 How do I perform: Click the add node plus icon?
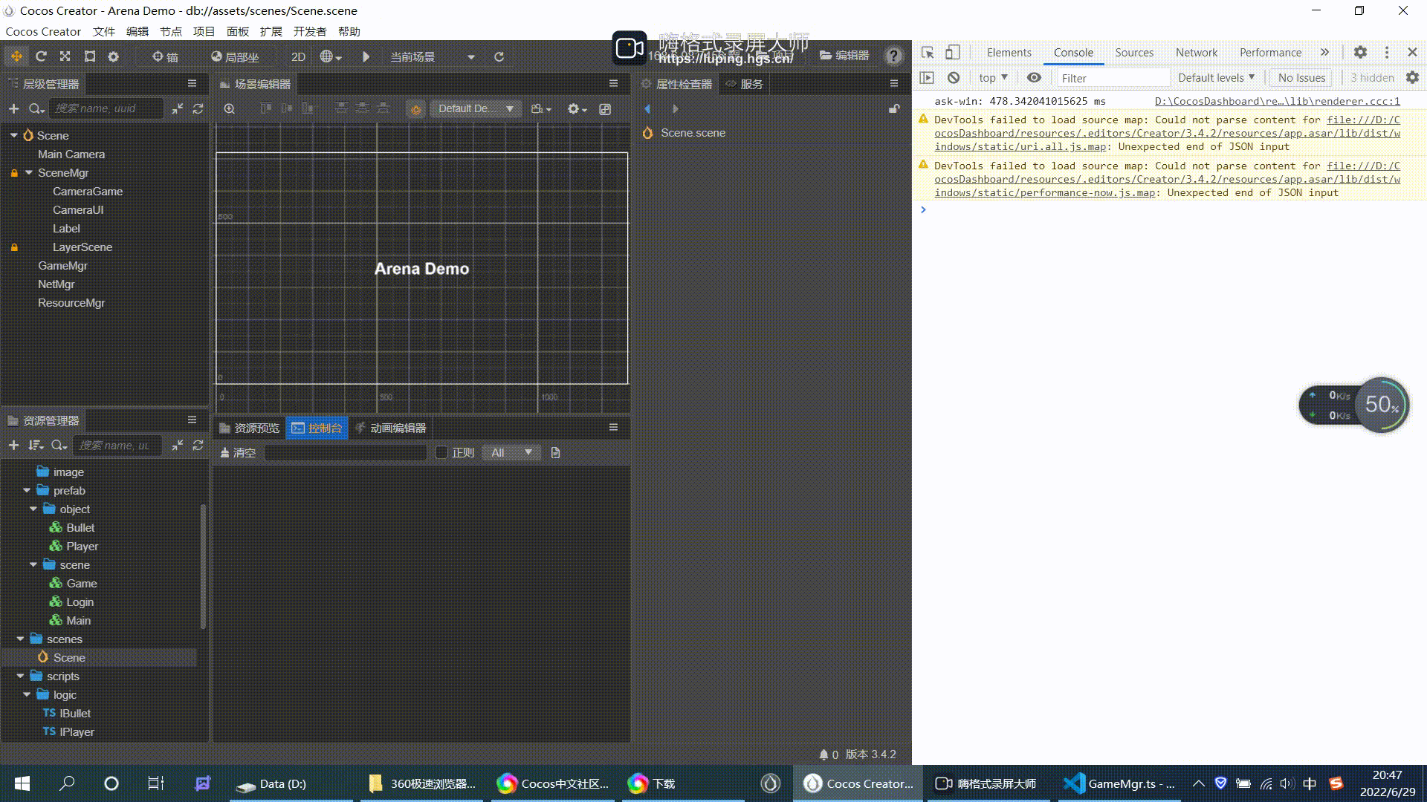(x=13, y=108)
